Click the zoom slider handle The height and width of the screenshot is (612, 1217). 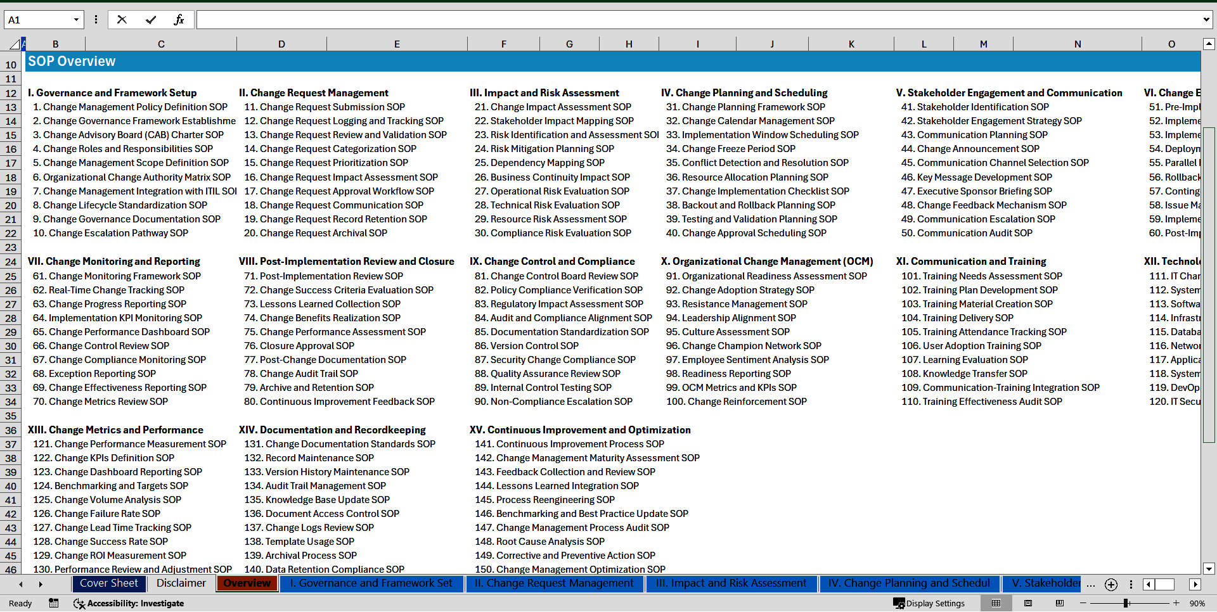tap(1126, 603)
